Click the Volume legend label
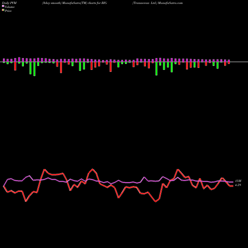Viewport: 248px width, 248px height. tap(9, 7)
